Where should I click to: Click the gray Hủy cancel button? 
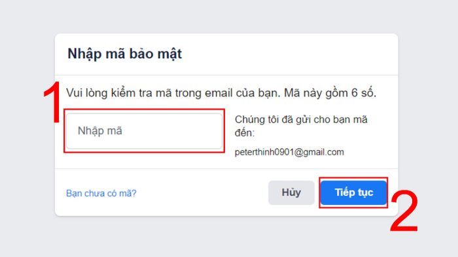click(x=291, y=192)
